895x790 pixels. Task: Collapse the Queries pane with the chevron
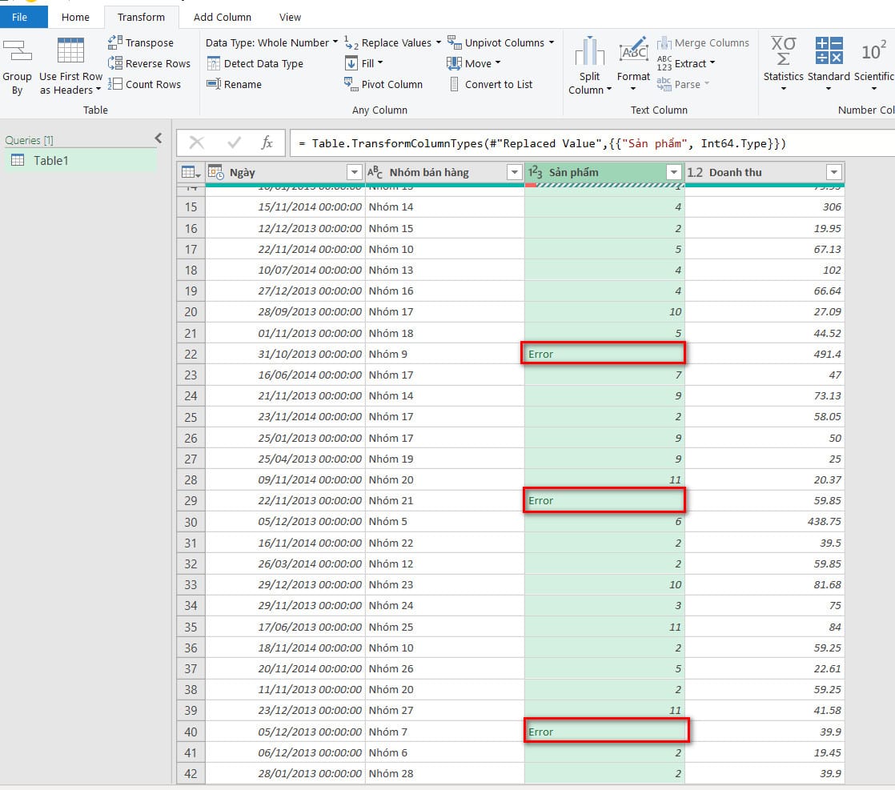pos(158,138)
